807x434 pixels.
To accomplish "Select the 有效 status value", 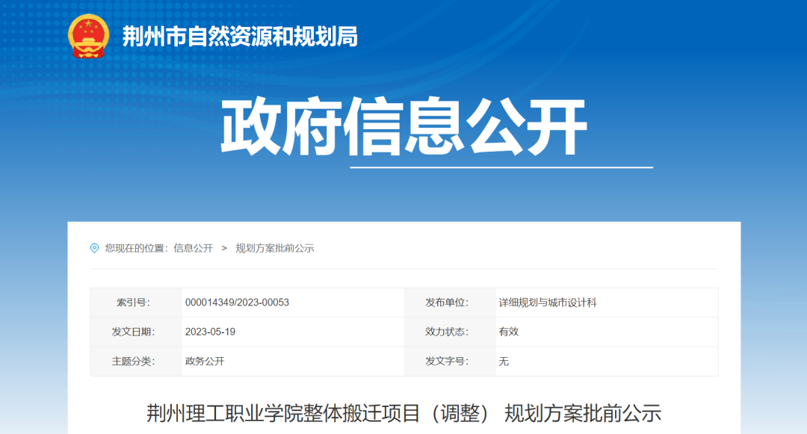I will click(509, 332).
